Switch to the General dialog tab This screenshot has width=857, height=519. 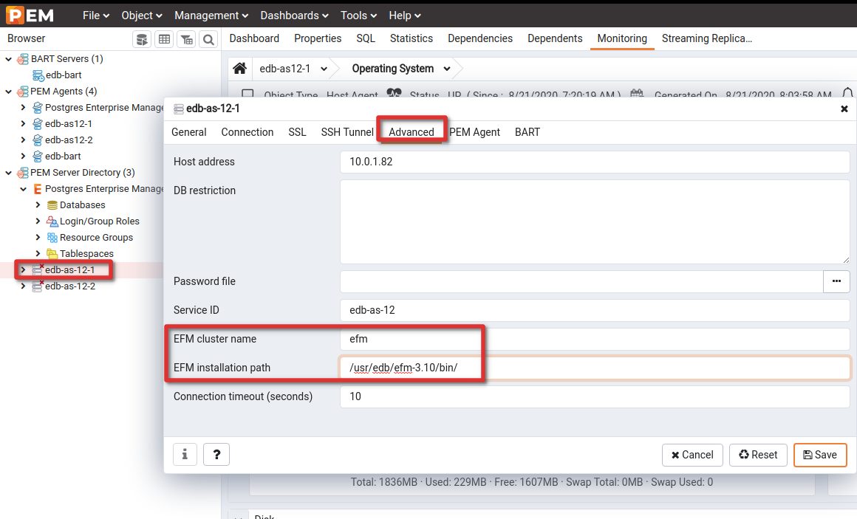[x=188, y=132]
